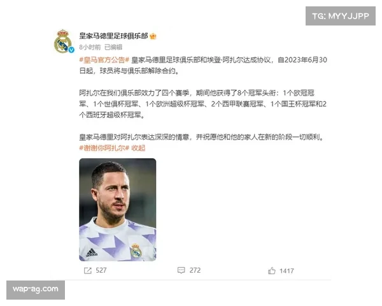Like the post with thumbs-up icon
Image resolution: width=382 pixels, height=306 pixels.
click(272, 270)
